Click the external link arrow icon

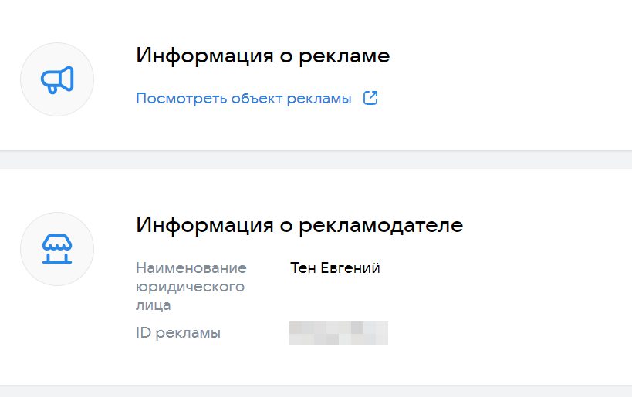[370, 99]
